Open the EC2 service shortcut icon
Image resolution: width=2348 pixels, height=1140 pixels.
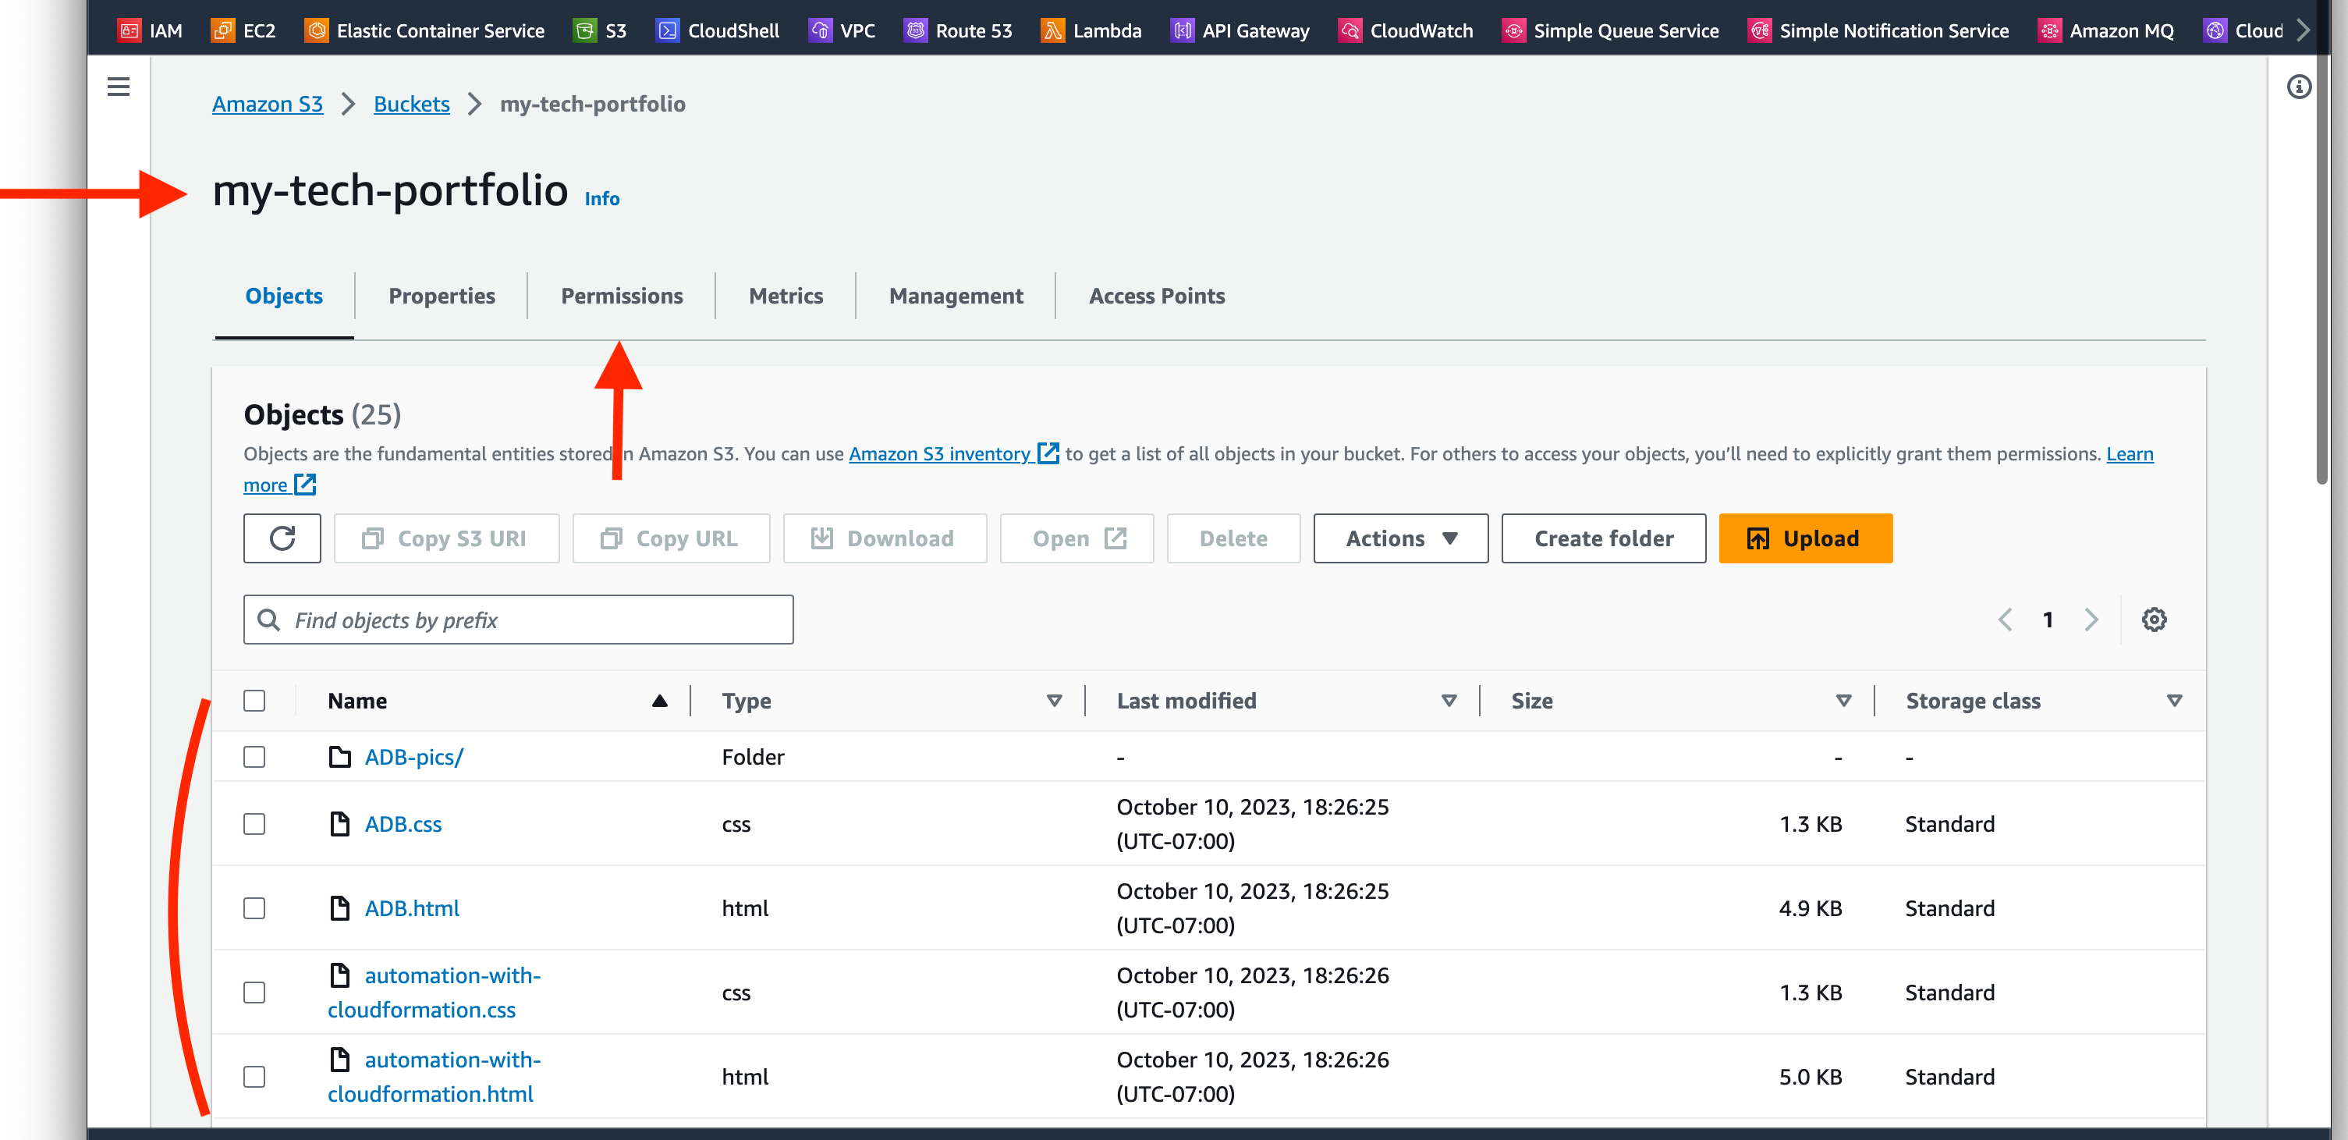pyautogui.click(x=222, y=30)
